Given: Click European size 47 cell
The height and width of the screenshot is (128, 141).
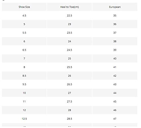Looking at the screenshot, I should click(115, 119).
